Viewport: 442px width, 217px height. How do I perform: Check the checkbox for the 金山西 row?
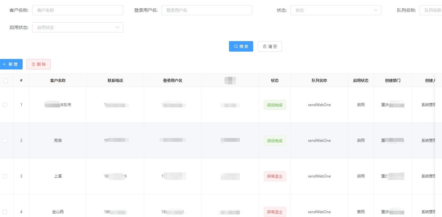coord(5,212)
